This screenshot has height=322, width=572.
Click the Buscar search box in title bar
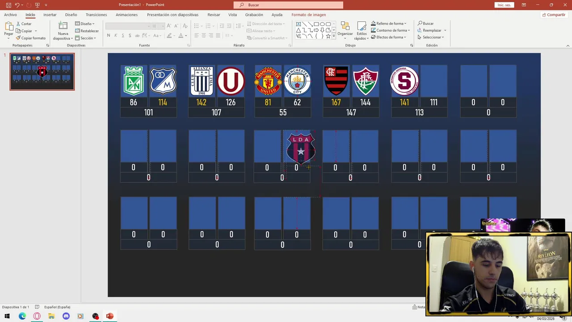pos(288,5)
